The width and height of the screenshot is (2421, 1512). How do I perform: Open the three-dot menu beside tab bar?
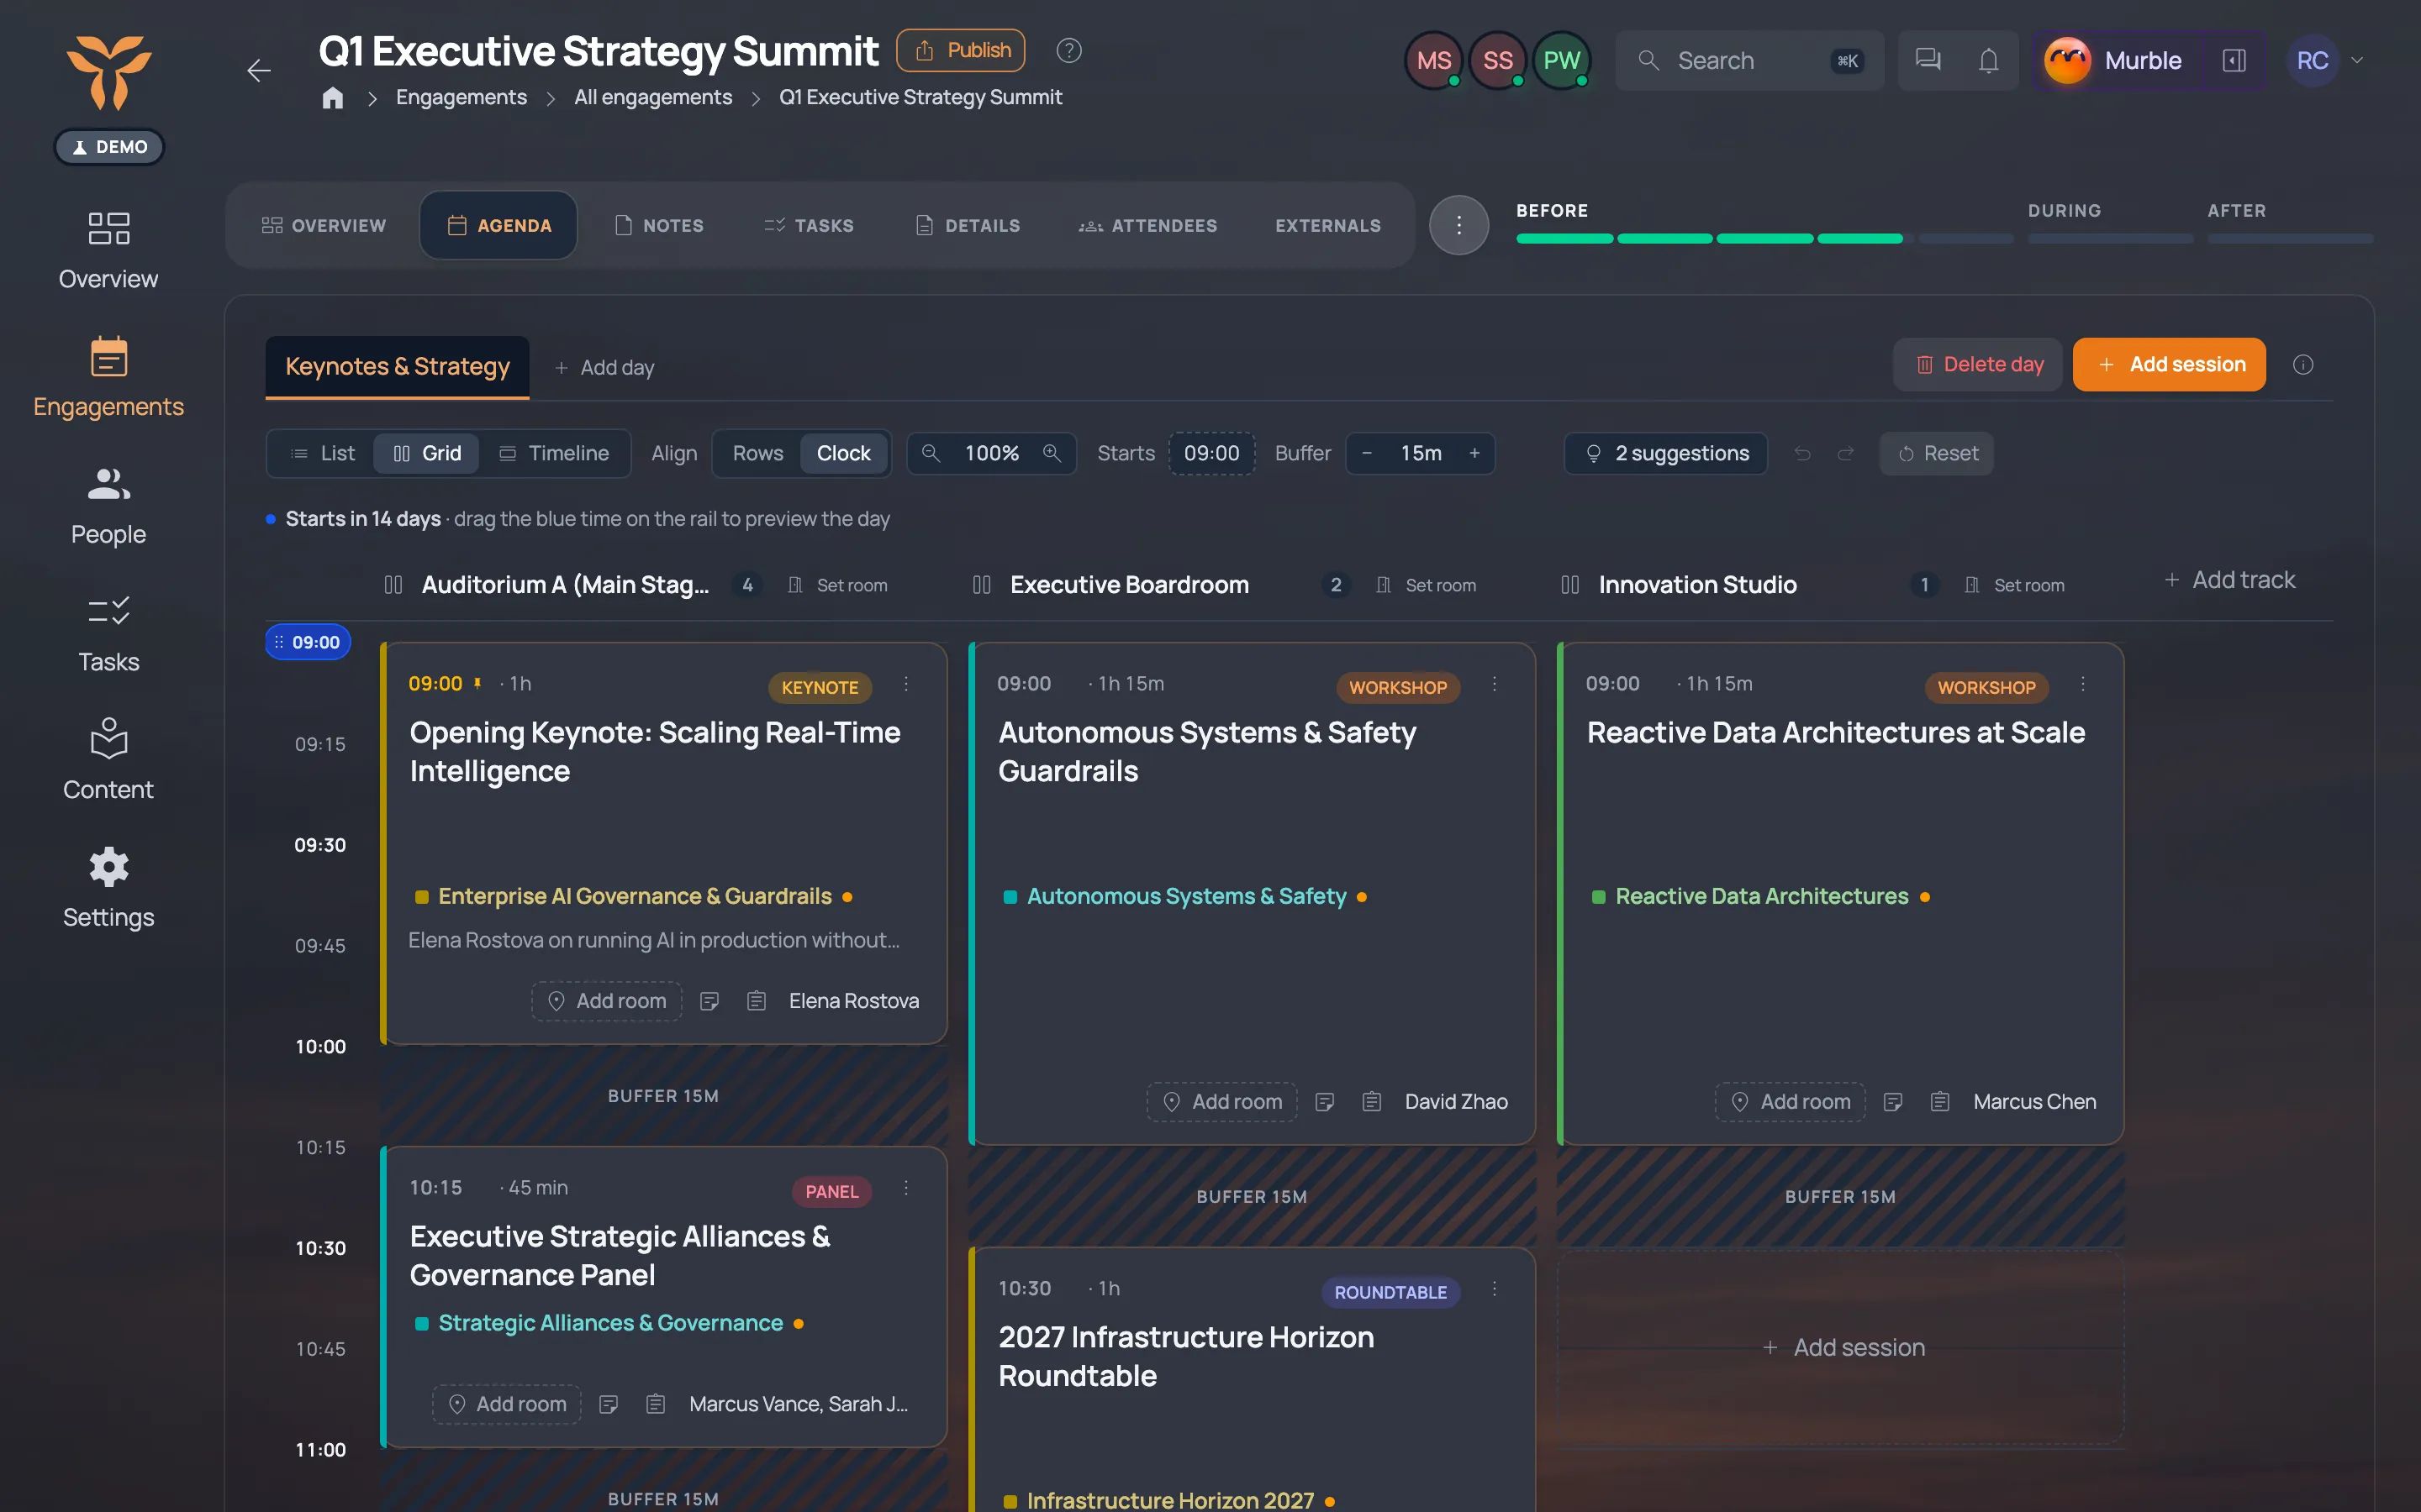[x=1458, y=225]
